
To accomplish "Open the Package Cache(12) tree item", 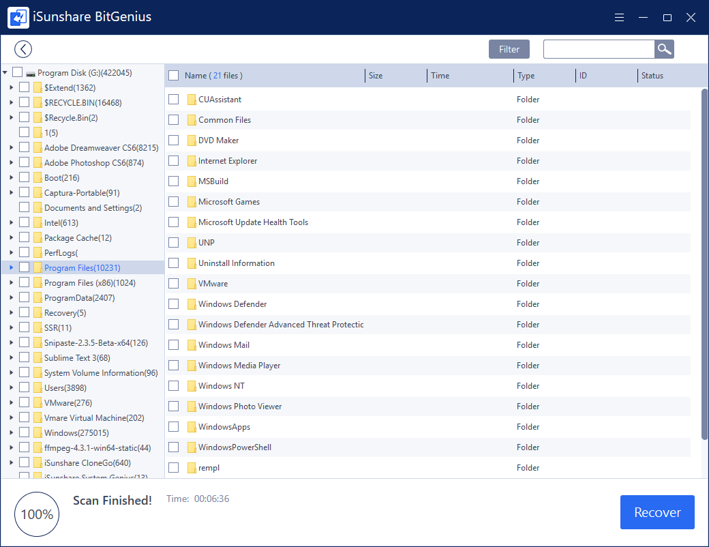I will pos(78,237).
